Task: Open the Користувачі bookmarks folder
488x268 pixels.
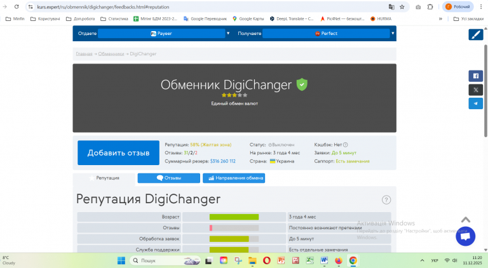Action: [45, 18]
